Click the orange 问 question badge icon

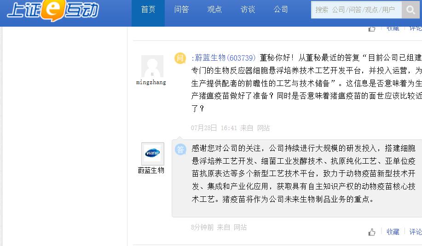(x=180, y=58)
